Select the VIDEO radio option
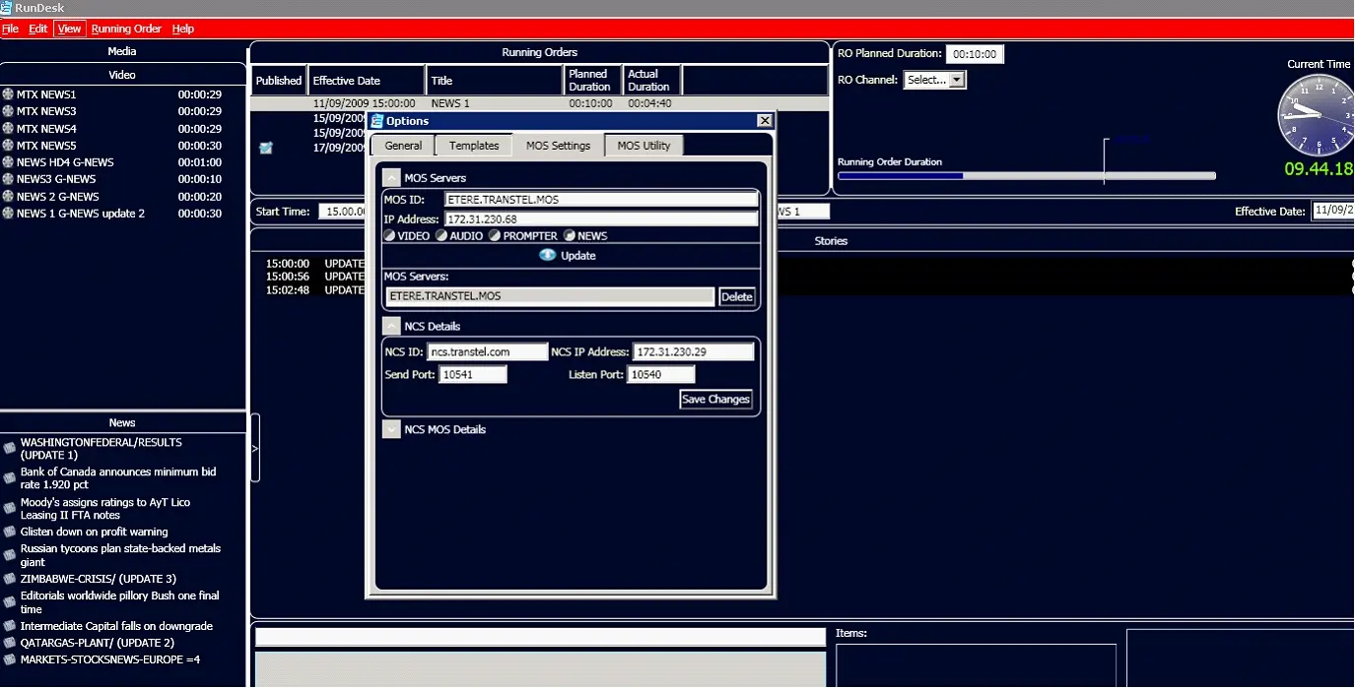Screen dimensions: 1355x688 389,236
